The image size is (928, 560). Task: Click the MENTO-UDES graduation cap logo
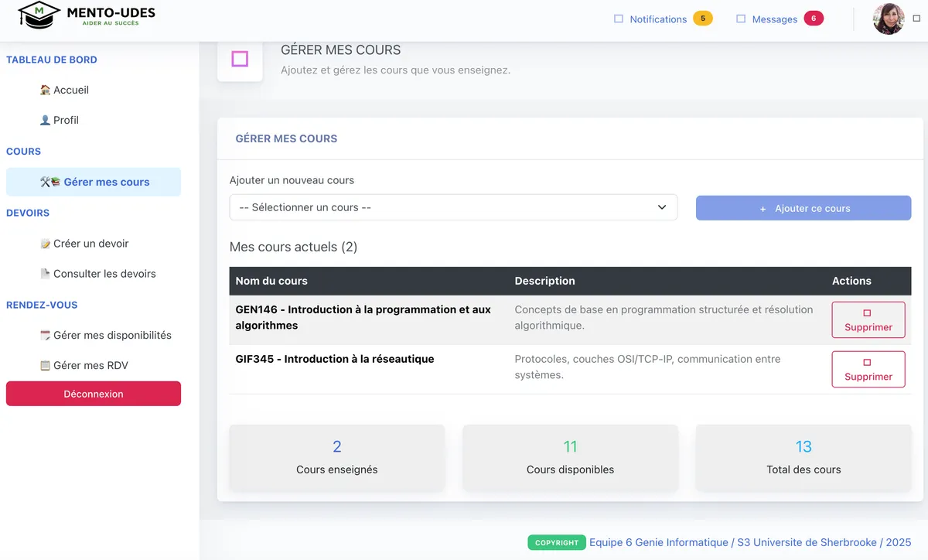37,17
